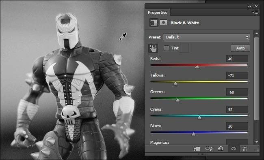264x160 pixels.
Task: Open the Properties panel flyout menu
Action: (x=255, y=12)
